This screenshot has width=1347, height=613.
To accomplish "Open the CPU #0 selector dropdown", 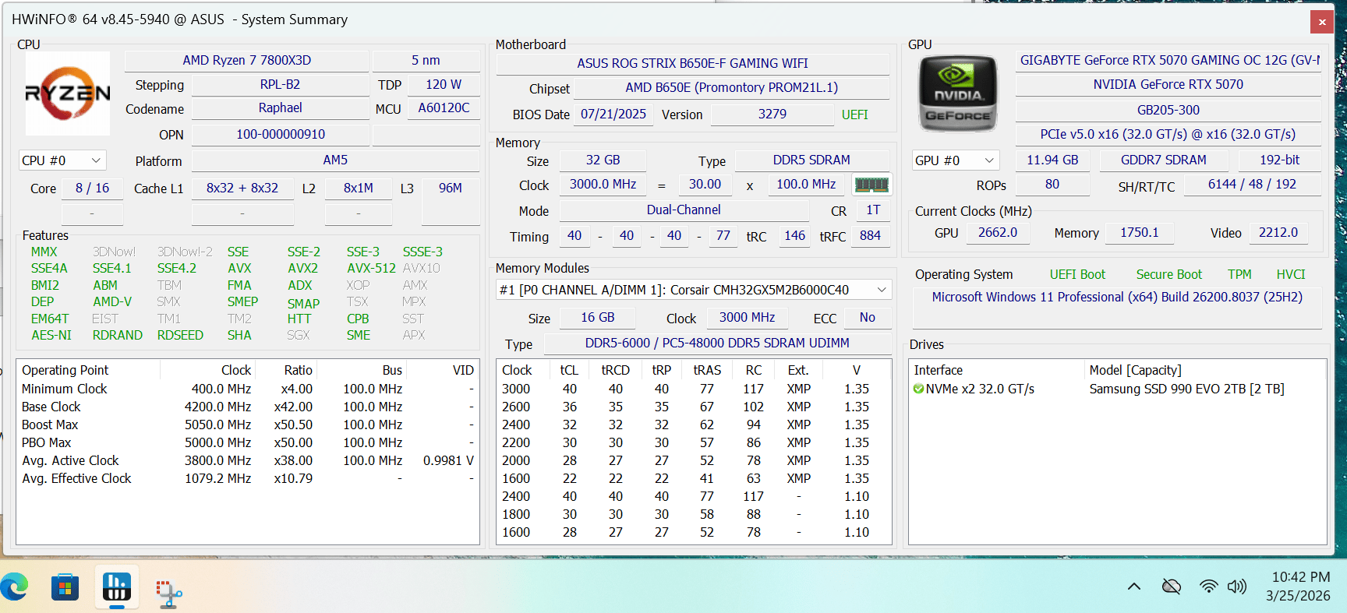I will [62, 160].
